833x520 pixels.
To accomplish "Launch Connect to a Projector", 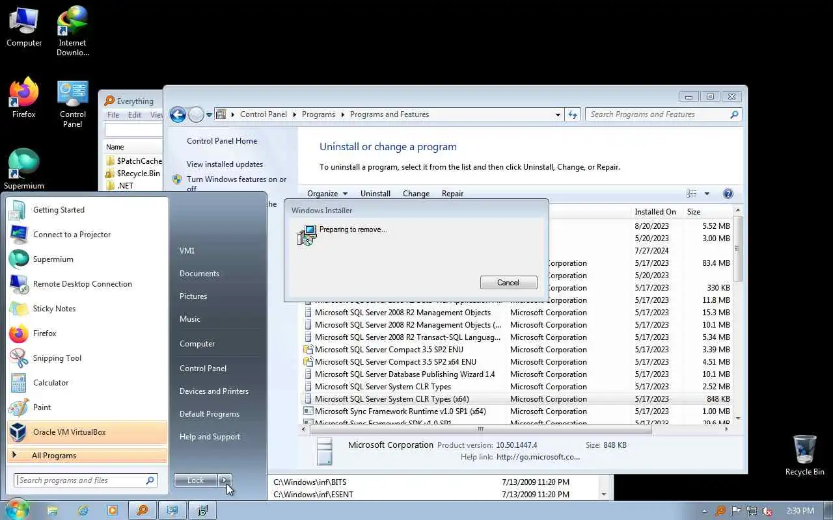I will (87, 235).
